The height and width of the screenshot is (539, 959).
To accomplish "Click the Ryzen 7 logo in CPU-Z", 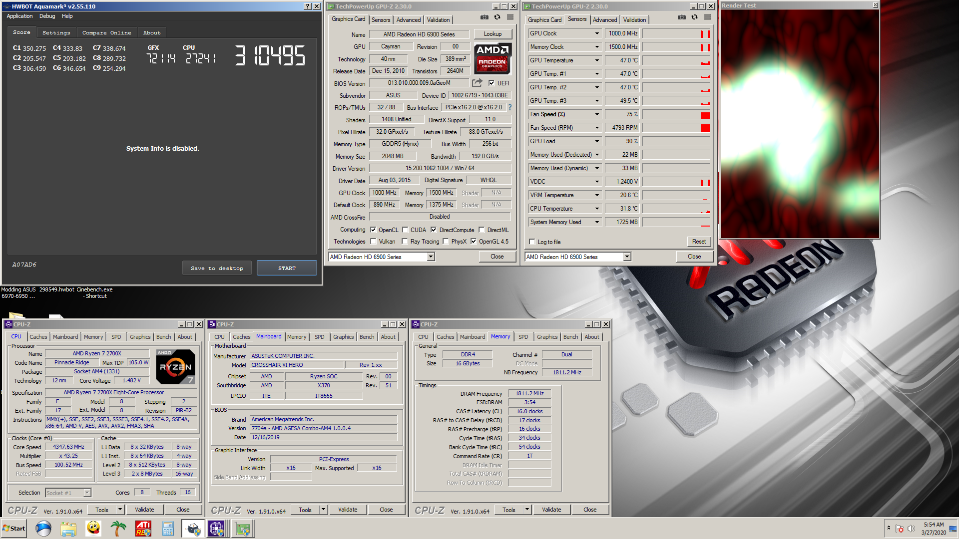I will click(x=175, y=367).
